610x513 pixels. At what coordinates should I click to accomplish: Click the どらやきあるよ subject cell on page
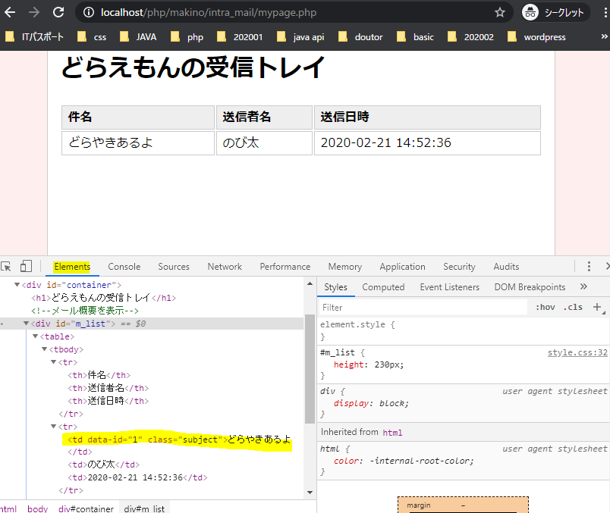tap(138, 143)
